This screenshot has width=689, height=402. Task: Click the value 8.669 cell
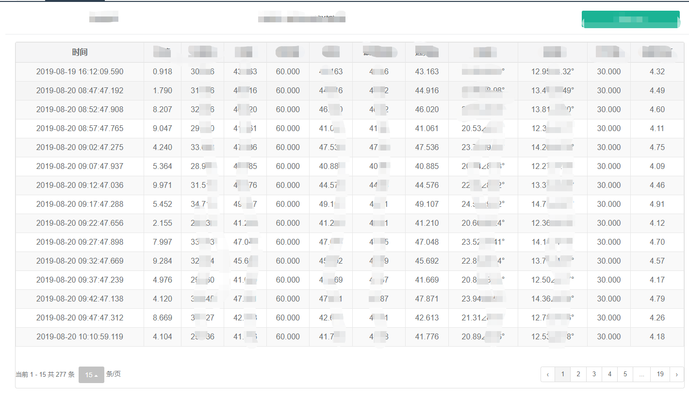(x=162, y=318)
